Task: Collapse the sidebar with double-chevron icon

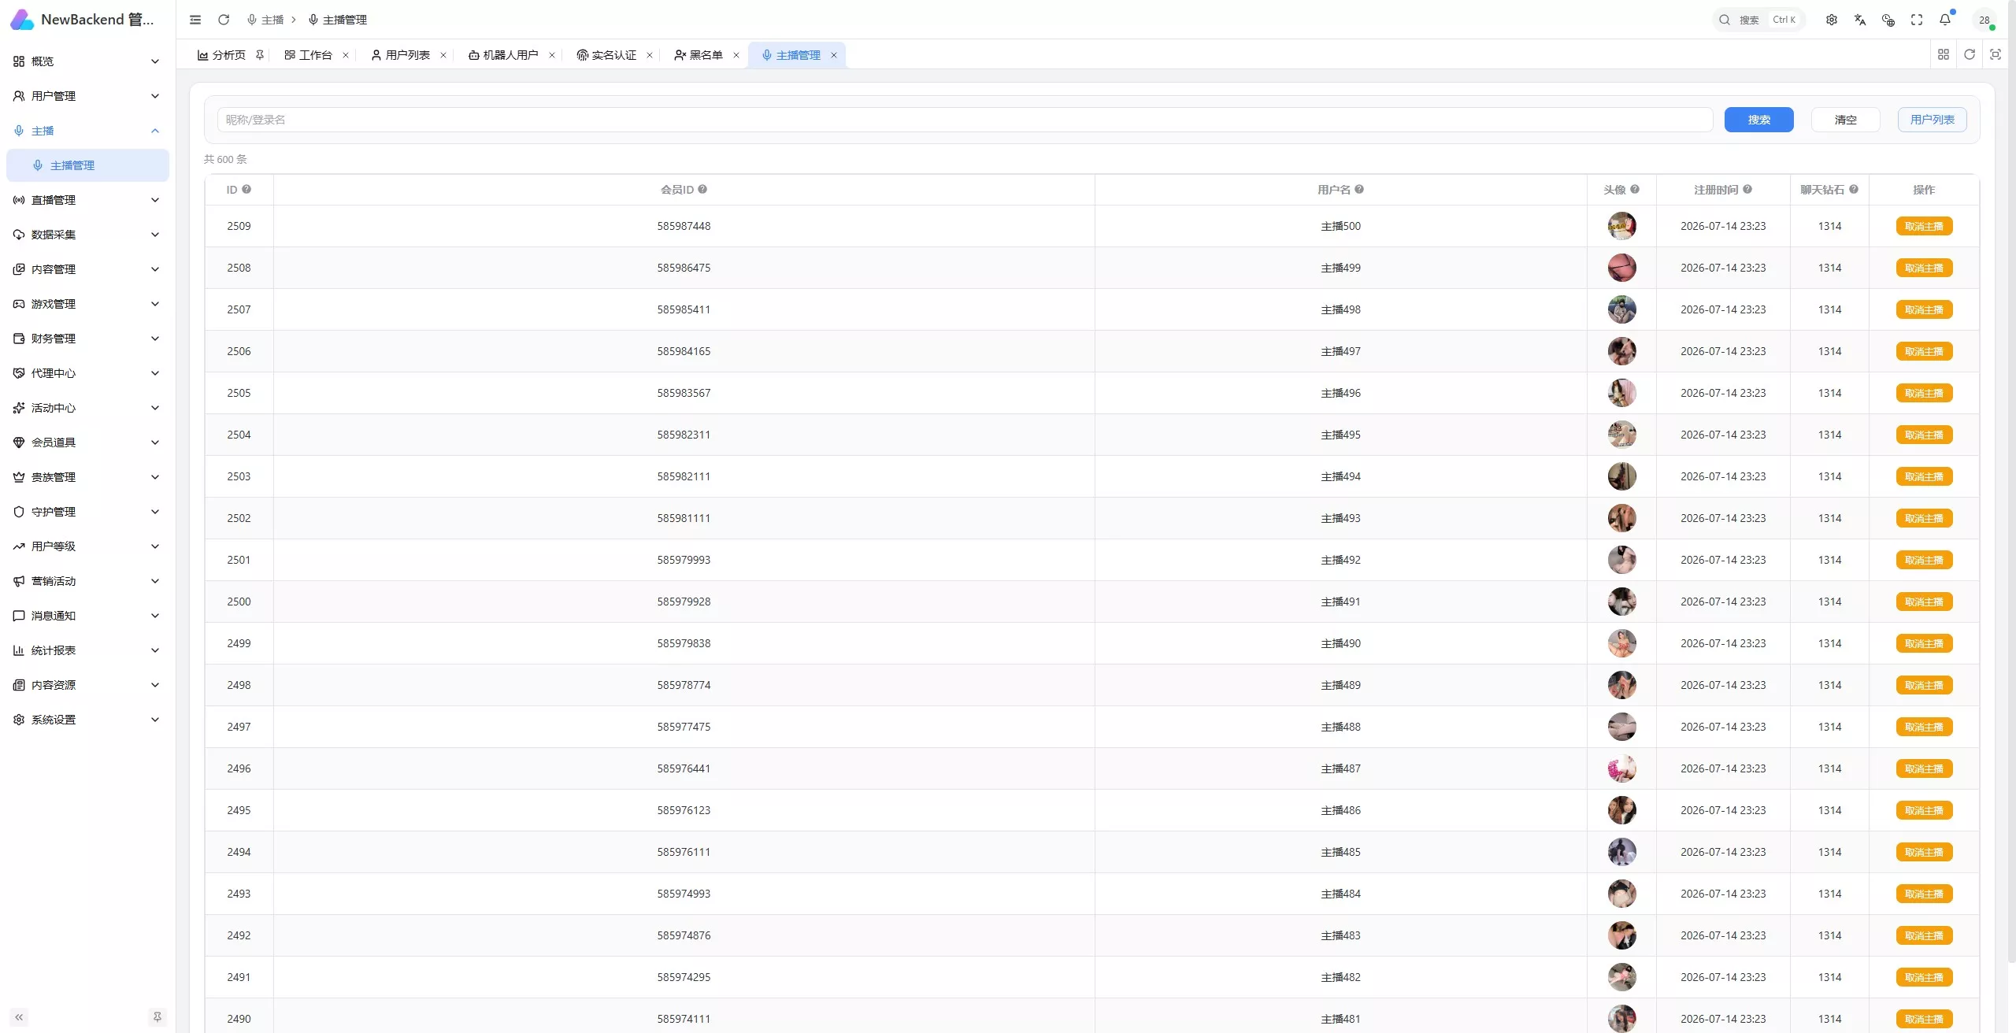Action: pyautogui.click(x=19, y=1017)
